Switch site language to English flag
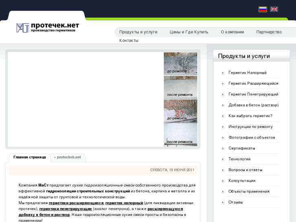 [x=274, y=9]
